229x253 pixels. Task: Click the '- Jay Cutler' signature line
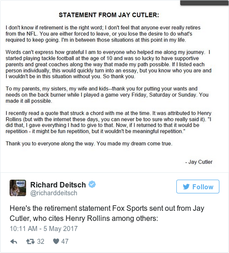pyautogui.click(x=199, y=162)
